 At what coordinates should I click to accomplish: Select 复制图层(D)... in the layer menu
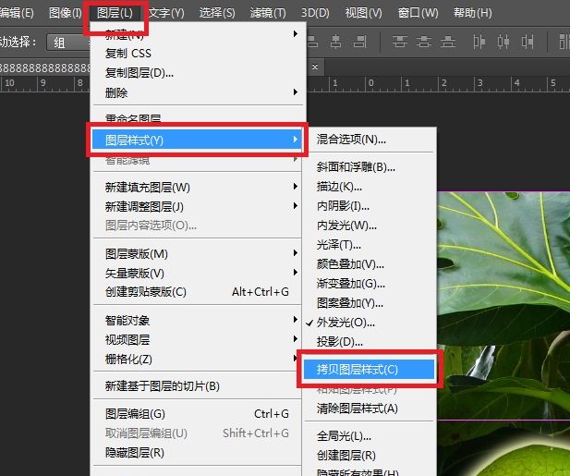(x=139, y=73)
